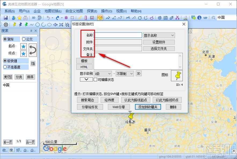
Task: Open the 显示名称 dropdown
Action: click(159, 35)
